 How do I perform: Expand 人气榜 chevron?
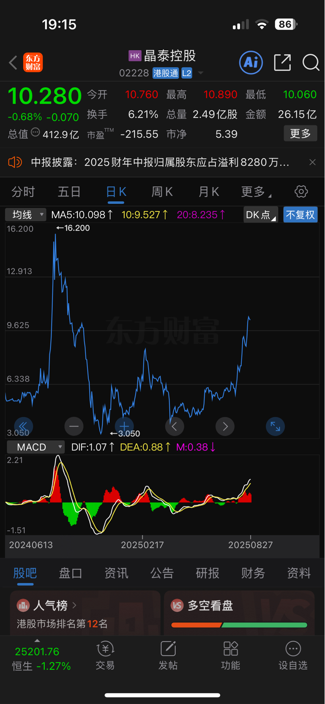74,605
